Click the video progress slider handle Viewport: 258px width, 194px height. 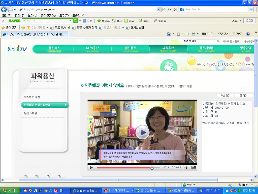152,168
